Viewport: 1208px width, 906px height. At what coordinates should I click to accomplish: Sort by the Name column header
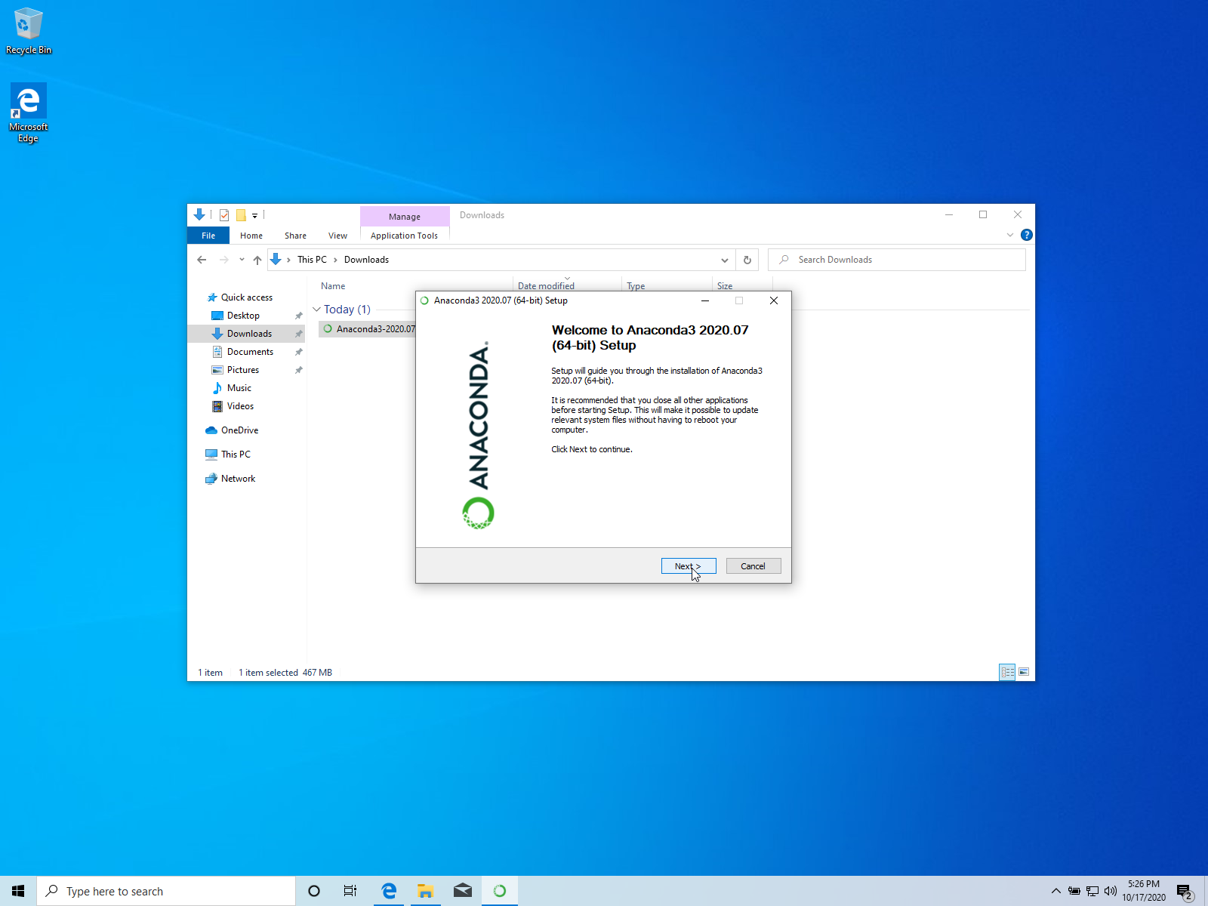333,286
